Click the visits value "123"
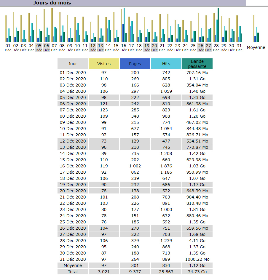 [x=104, y=110]
